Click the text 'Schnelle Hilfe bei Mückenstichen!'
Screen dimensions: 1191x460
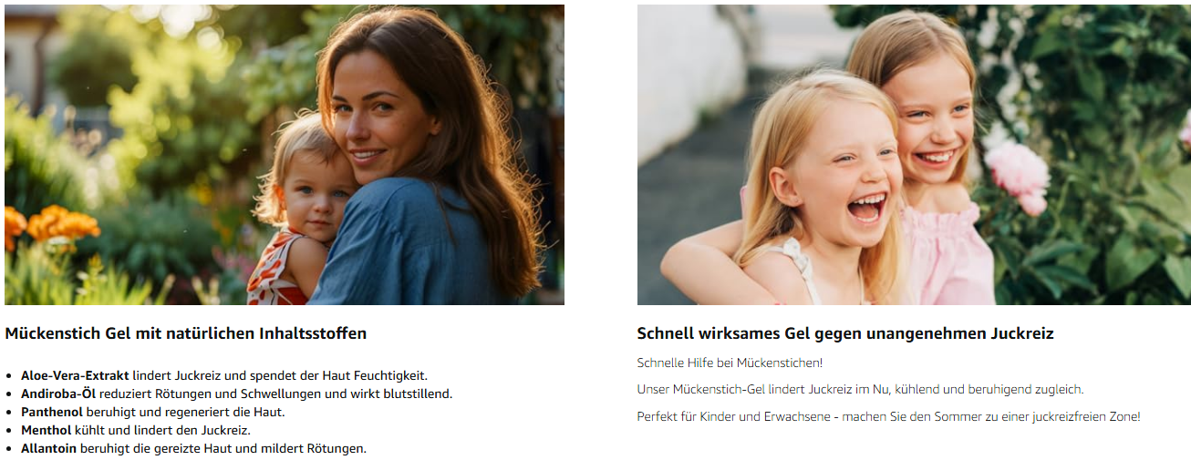(x=730, y=363)
